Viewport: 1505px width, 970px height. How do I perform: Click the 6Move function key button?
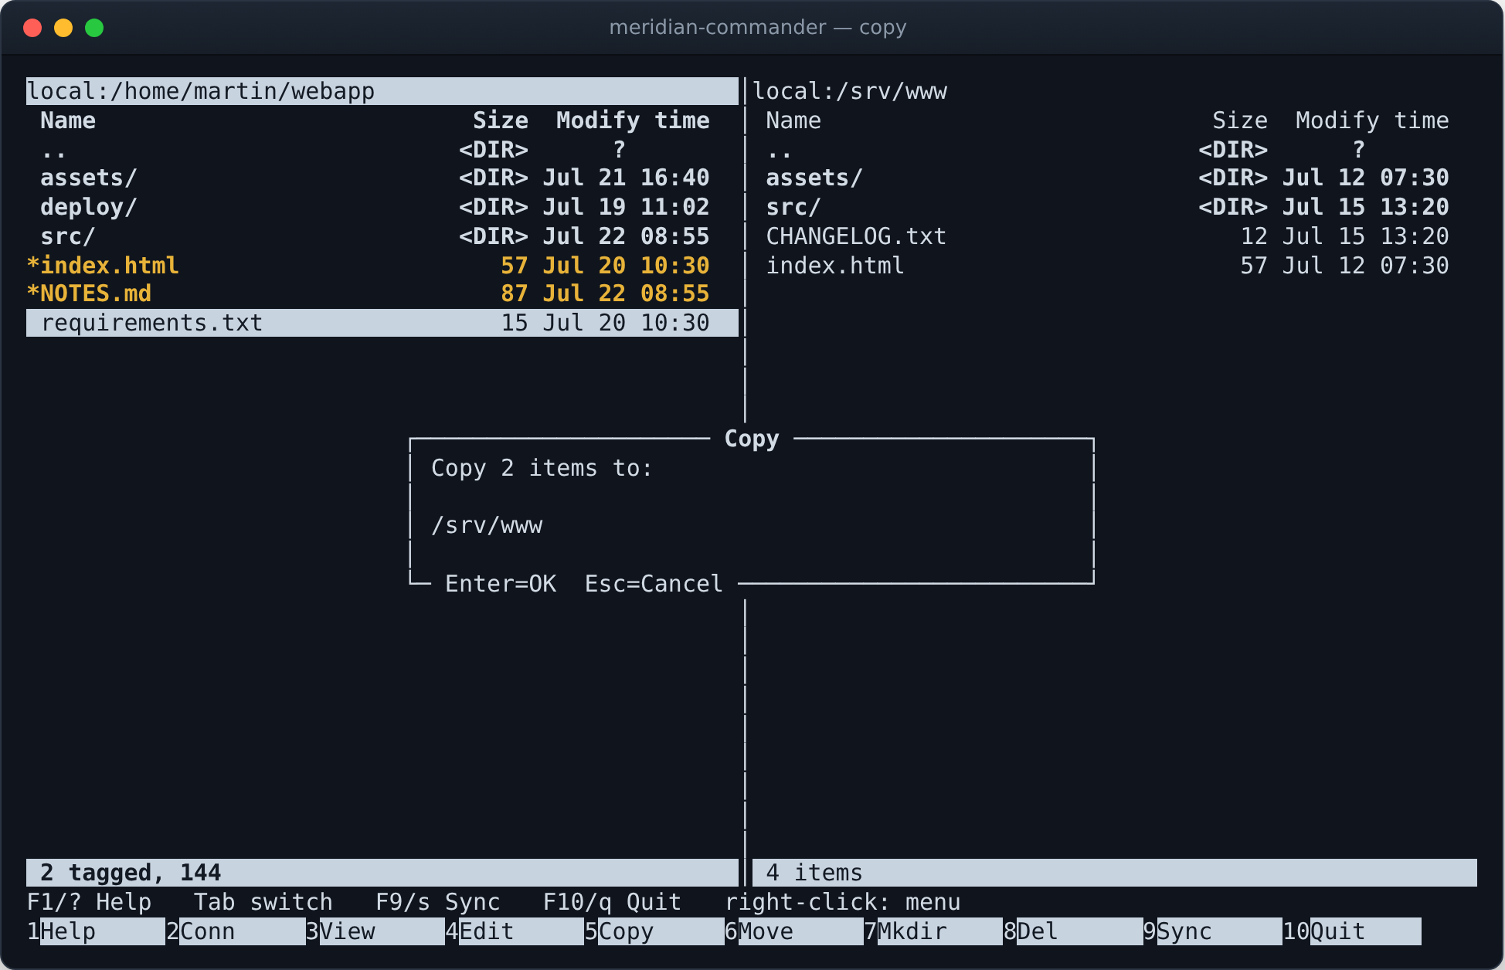click(x=794, y=931)
